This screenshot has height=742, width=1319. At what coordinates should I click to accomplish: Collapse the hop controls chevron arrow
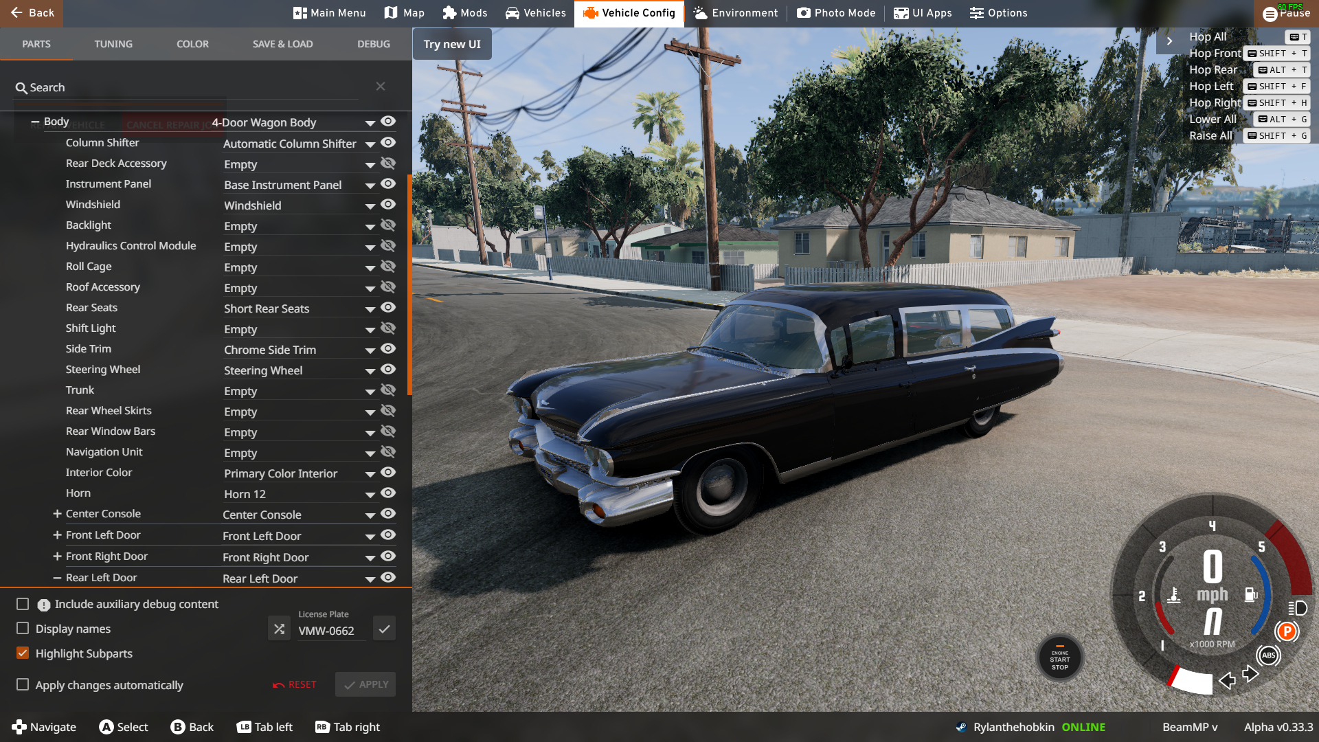click(1169, 41)
